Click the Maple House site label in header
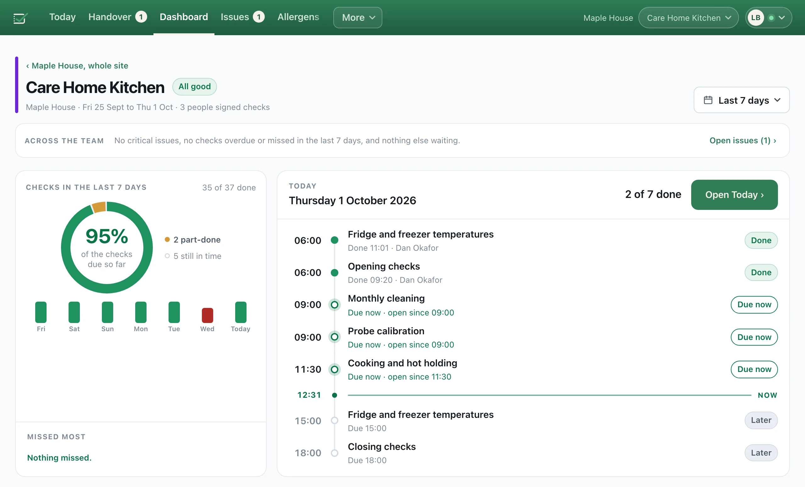 click(x=608, y=18)
